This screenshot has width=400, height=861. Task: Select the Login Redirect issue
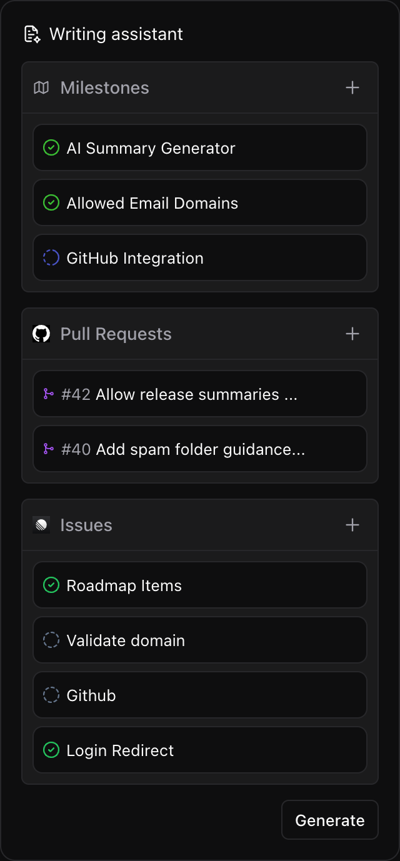[199, 750]
